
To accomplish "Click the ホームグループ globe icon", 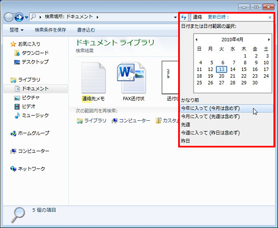I will 13,133.
